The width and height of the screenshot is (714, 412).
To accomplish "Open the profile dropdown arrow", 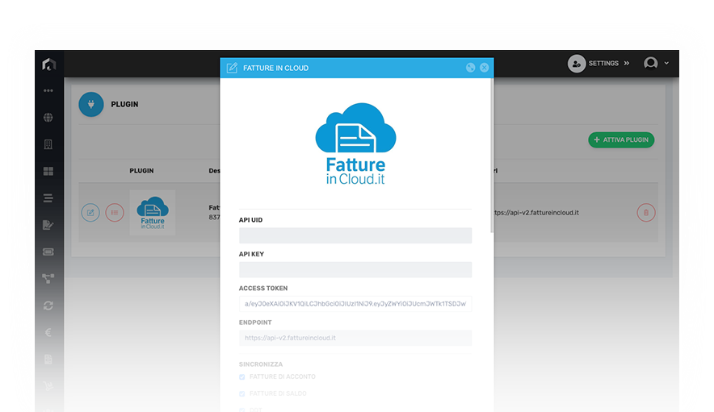I will pyautogui.click(x=666, y=63).
